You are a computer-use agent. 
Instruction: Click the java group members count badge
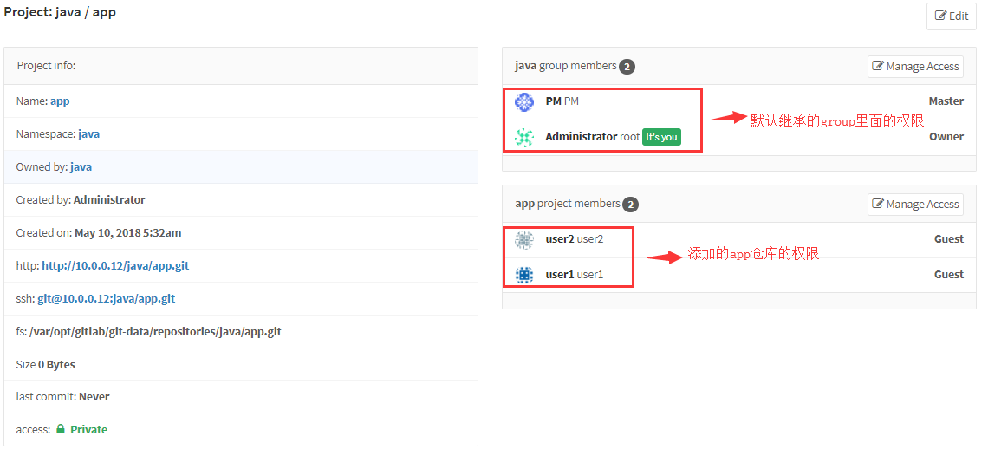tap(627, 66)
